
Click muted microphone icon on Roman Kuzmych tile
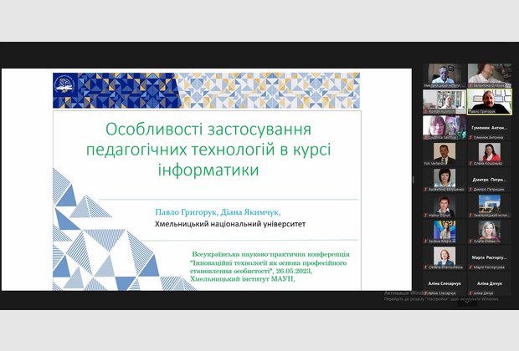tap(425, 111)
